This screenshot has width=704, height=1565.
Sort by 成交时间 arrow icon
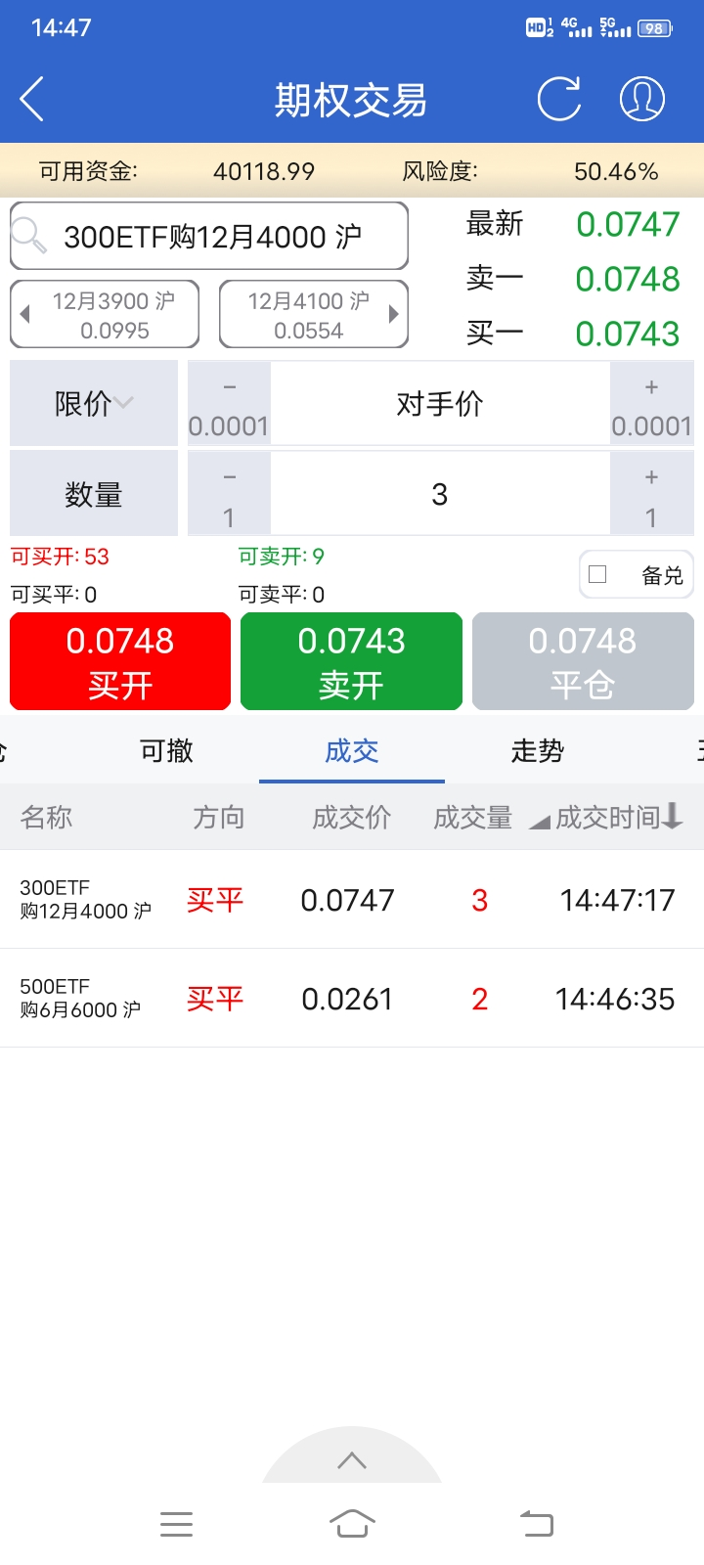(672, 816)
